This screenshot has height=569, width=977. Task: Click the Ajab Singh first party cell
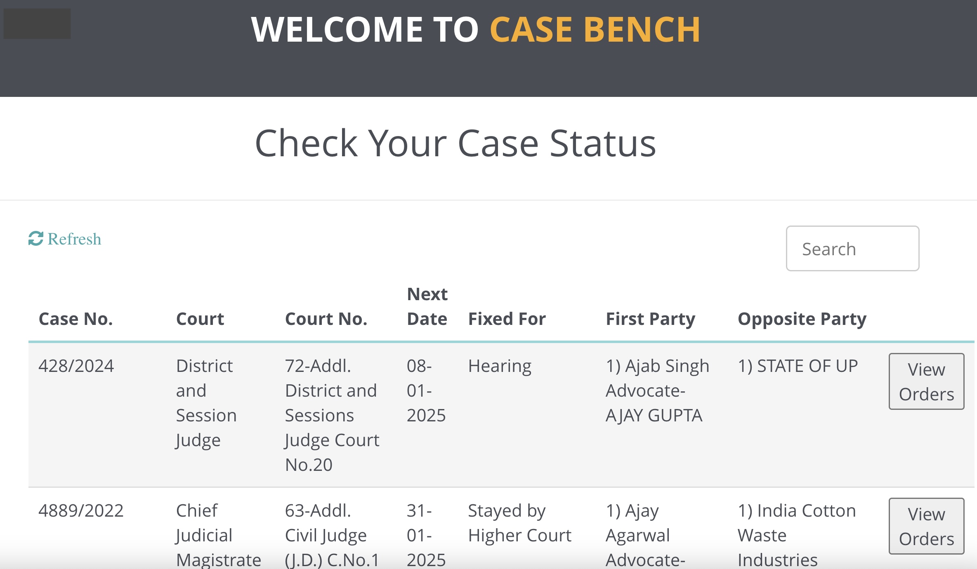[657, 390]
